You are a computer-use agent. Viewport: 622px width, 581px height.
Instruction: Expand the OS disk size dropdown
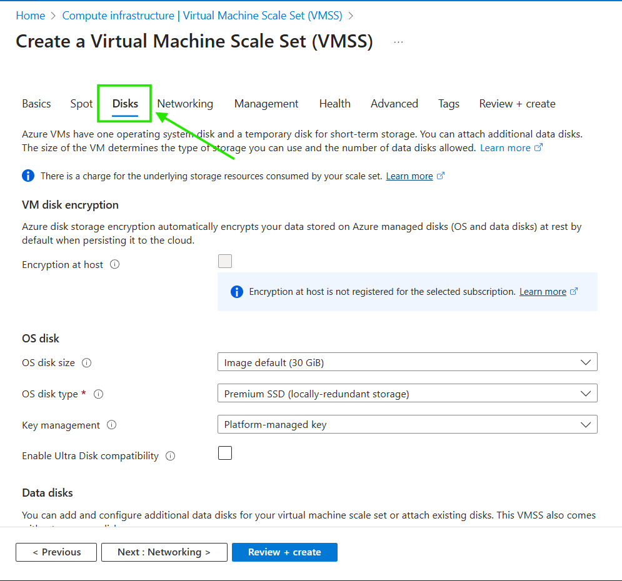coord(407,362)
